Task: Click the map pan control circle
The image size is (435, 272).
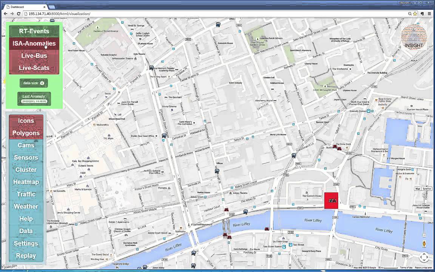Action: (x=424, y=257)
